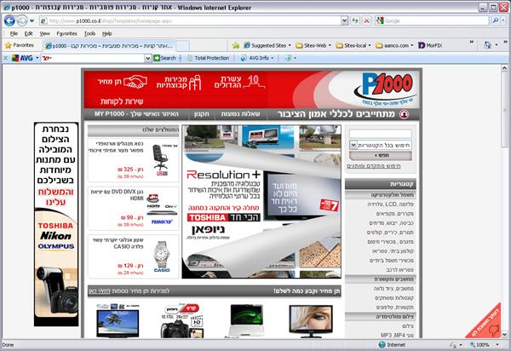Image resolution: width=511 pixels, height=351 pixels.
Task: Open the View menu
Action: [44, 33]
